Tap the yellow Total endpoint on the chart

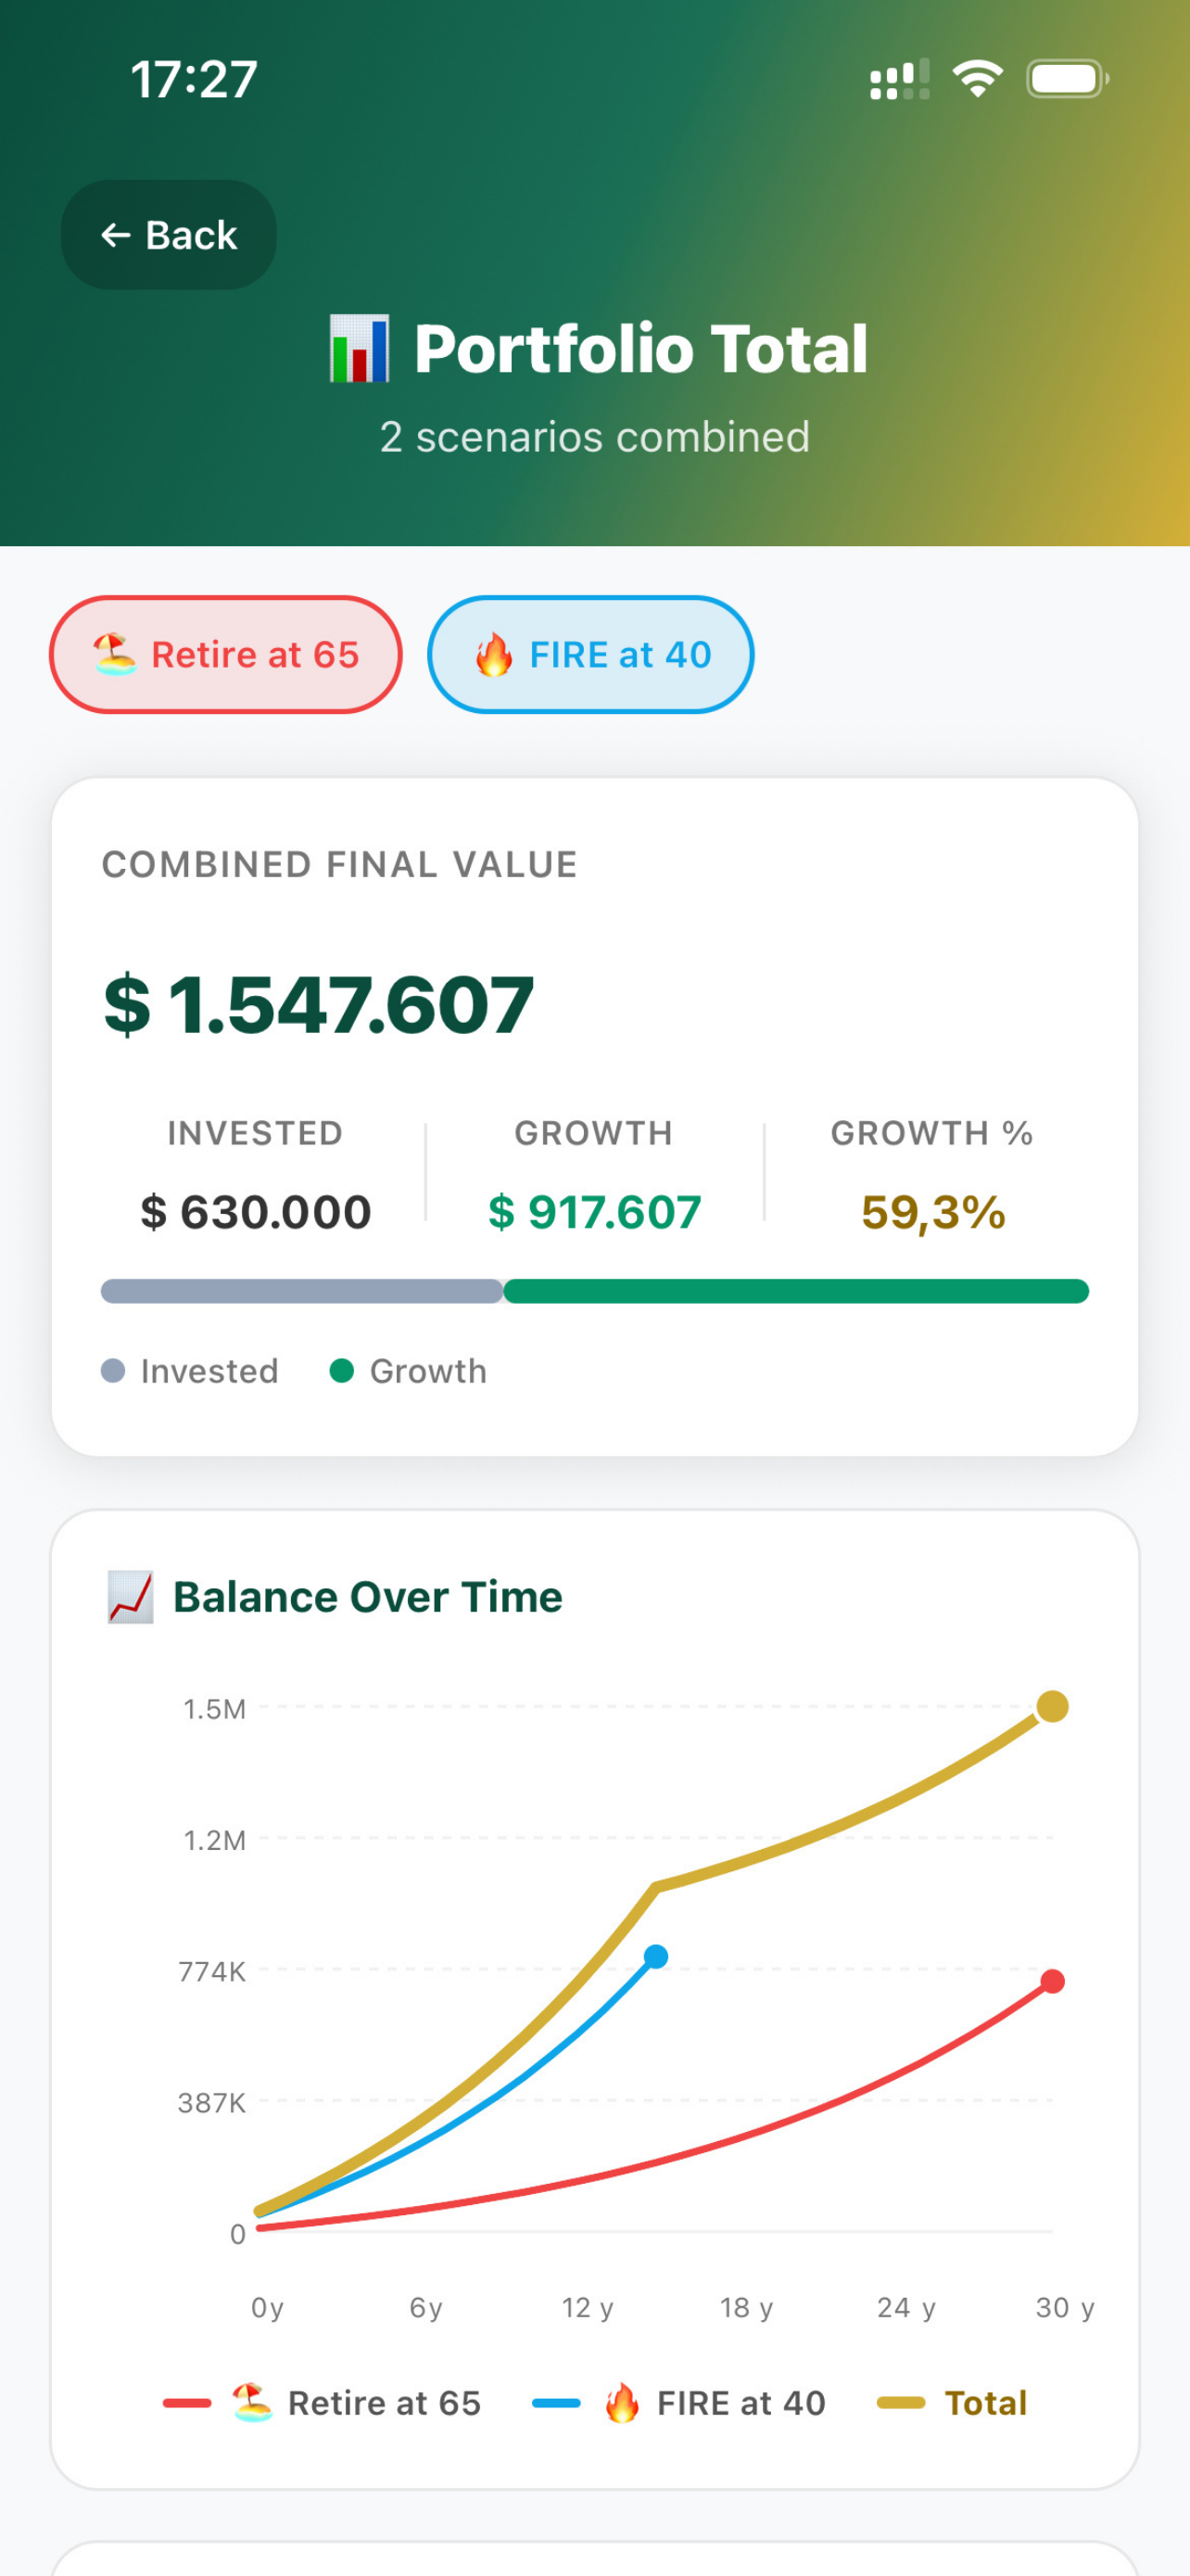[1052, 1706]
